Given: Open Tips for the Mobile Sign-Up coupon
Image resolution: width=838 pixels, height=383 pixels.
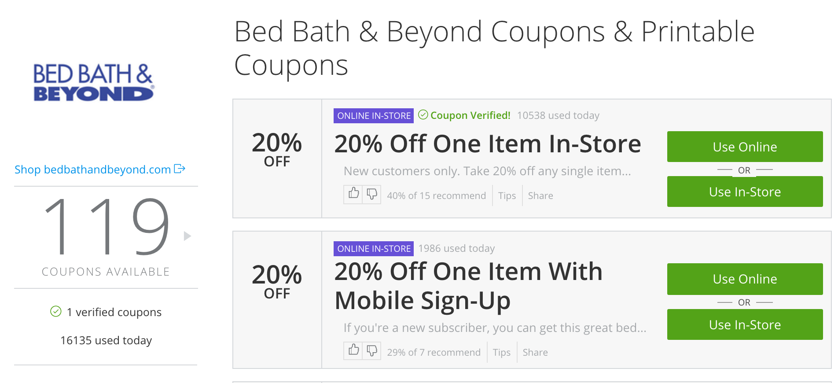Looking at the screenshot, I should click(x=501, y=352).
